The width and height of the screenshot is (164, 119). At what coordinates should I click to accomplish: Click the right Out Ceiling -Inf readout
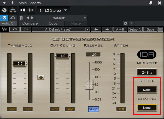70,109
